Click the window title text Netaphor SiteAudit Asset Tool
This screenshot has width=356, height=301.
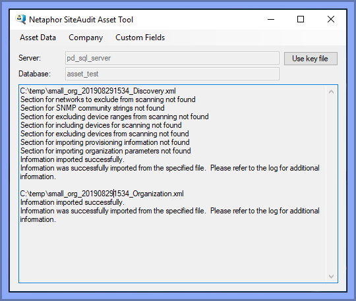[x=81, y=20]
